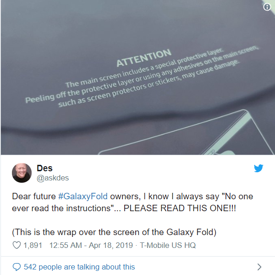Visit the @askdes handle
275x275 pixels.
[x=53, y=178]
